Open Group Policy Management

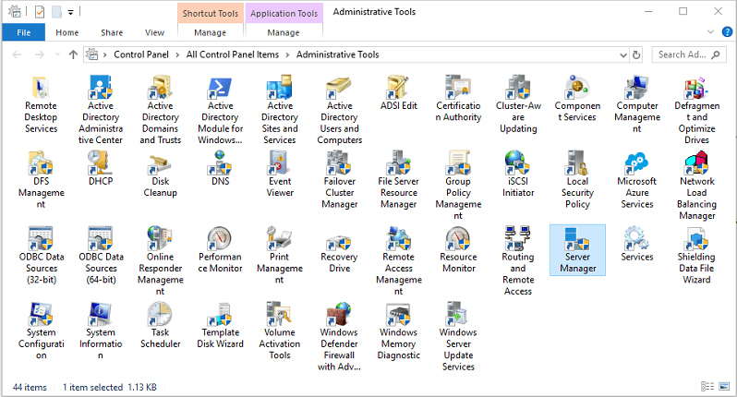click(458, 186)
